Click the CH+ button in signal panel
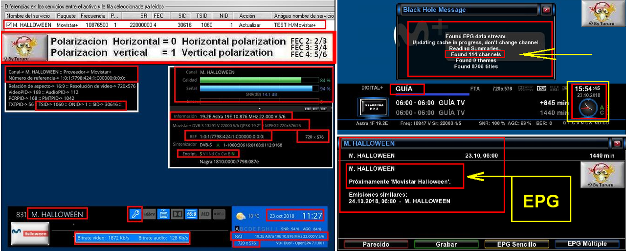 click(308, 109)
